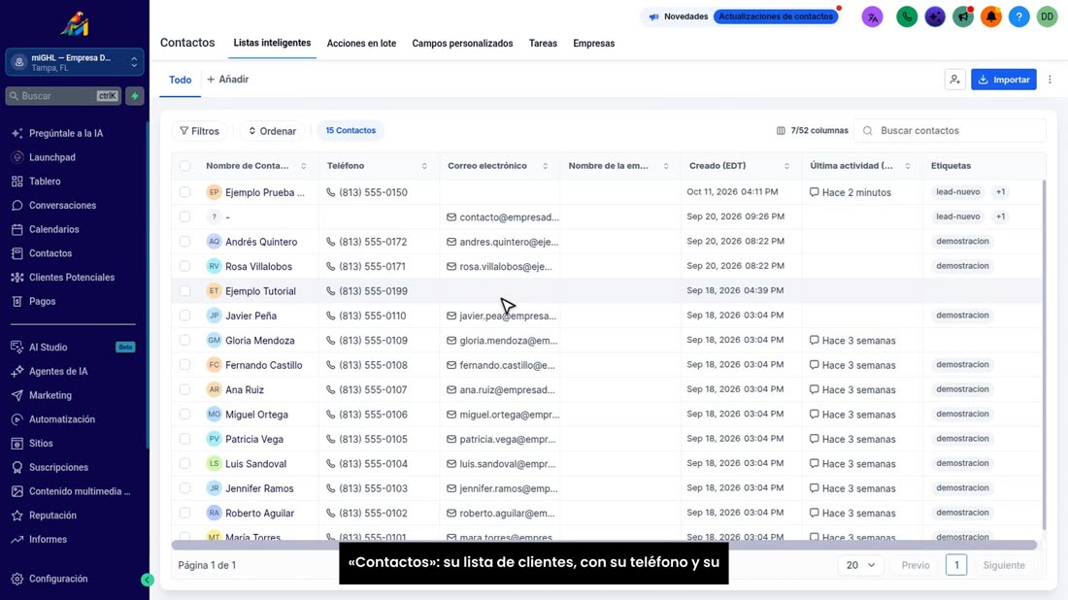Open Campos personalizados tab
1068x600 pixels.
coord(462,44)
